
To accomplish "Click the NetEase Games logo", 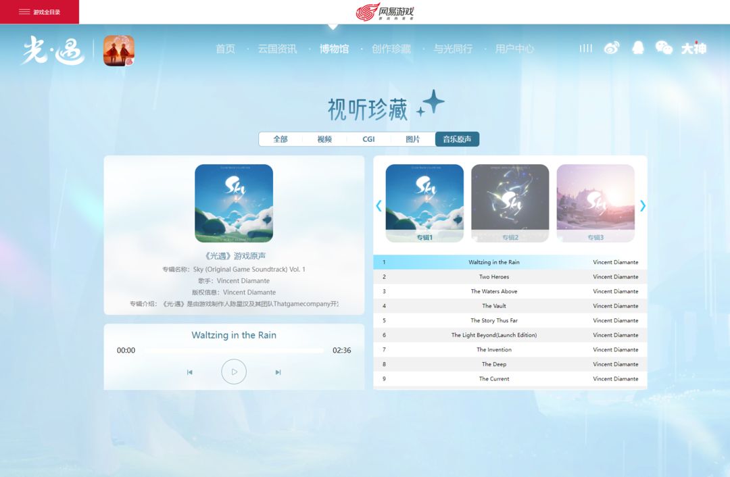I will (x=385, y=11).
